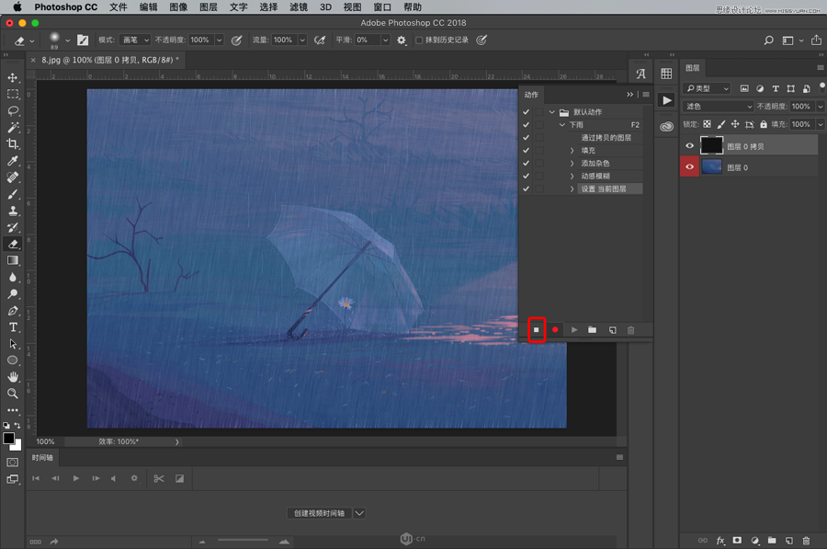Open the 图层 menu in menu bar

click(x=209, y=6)
